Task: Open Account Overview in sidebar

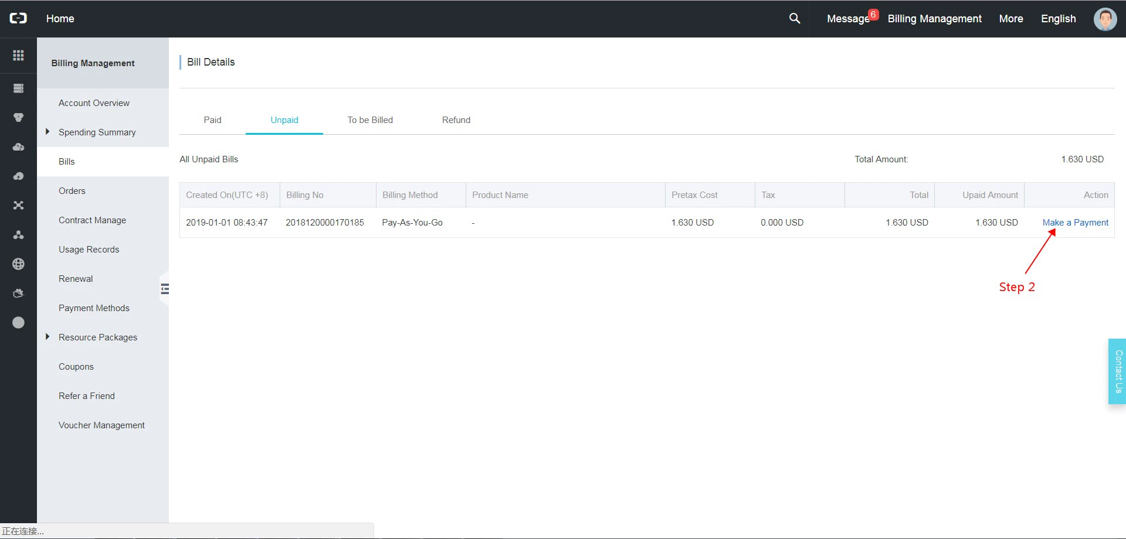Action: click(94, 103)
